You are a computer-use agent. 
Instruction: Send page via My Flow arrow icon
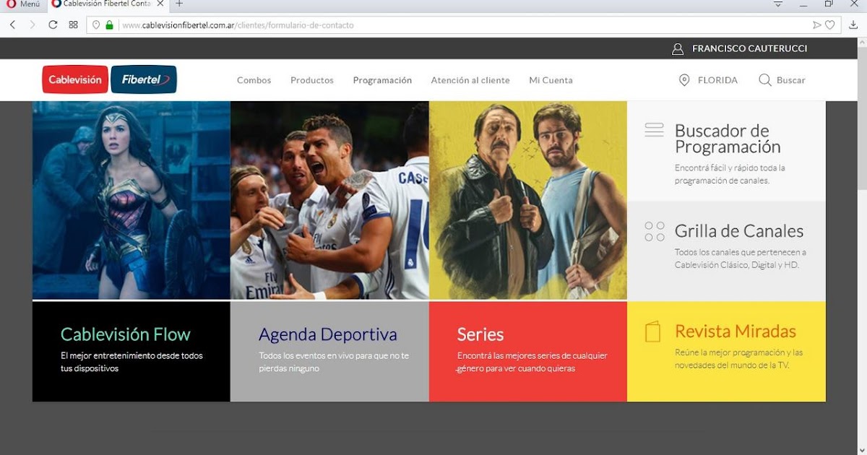pyautogui.click(x=817, y=25)
